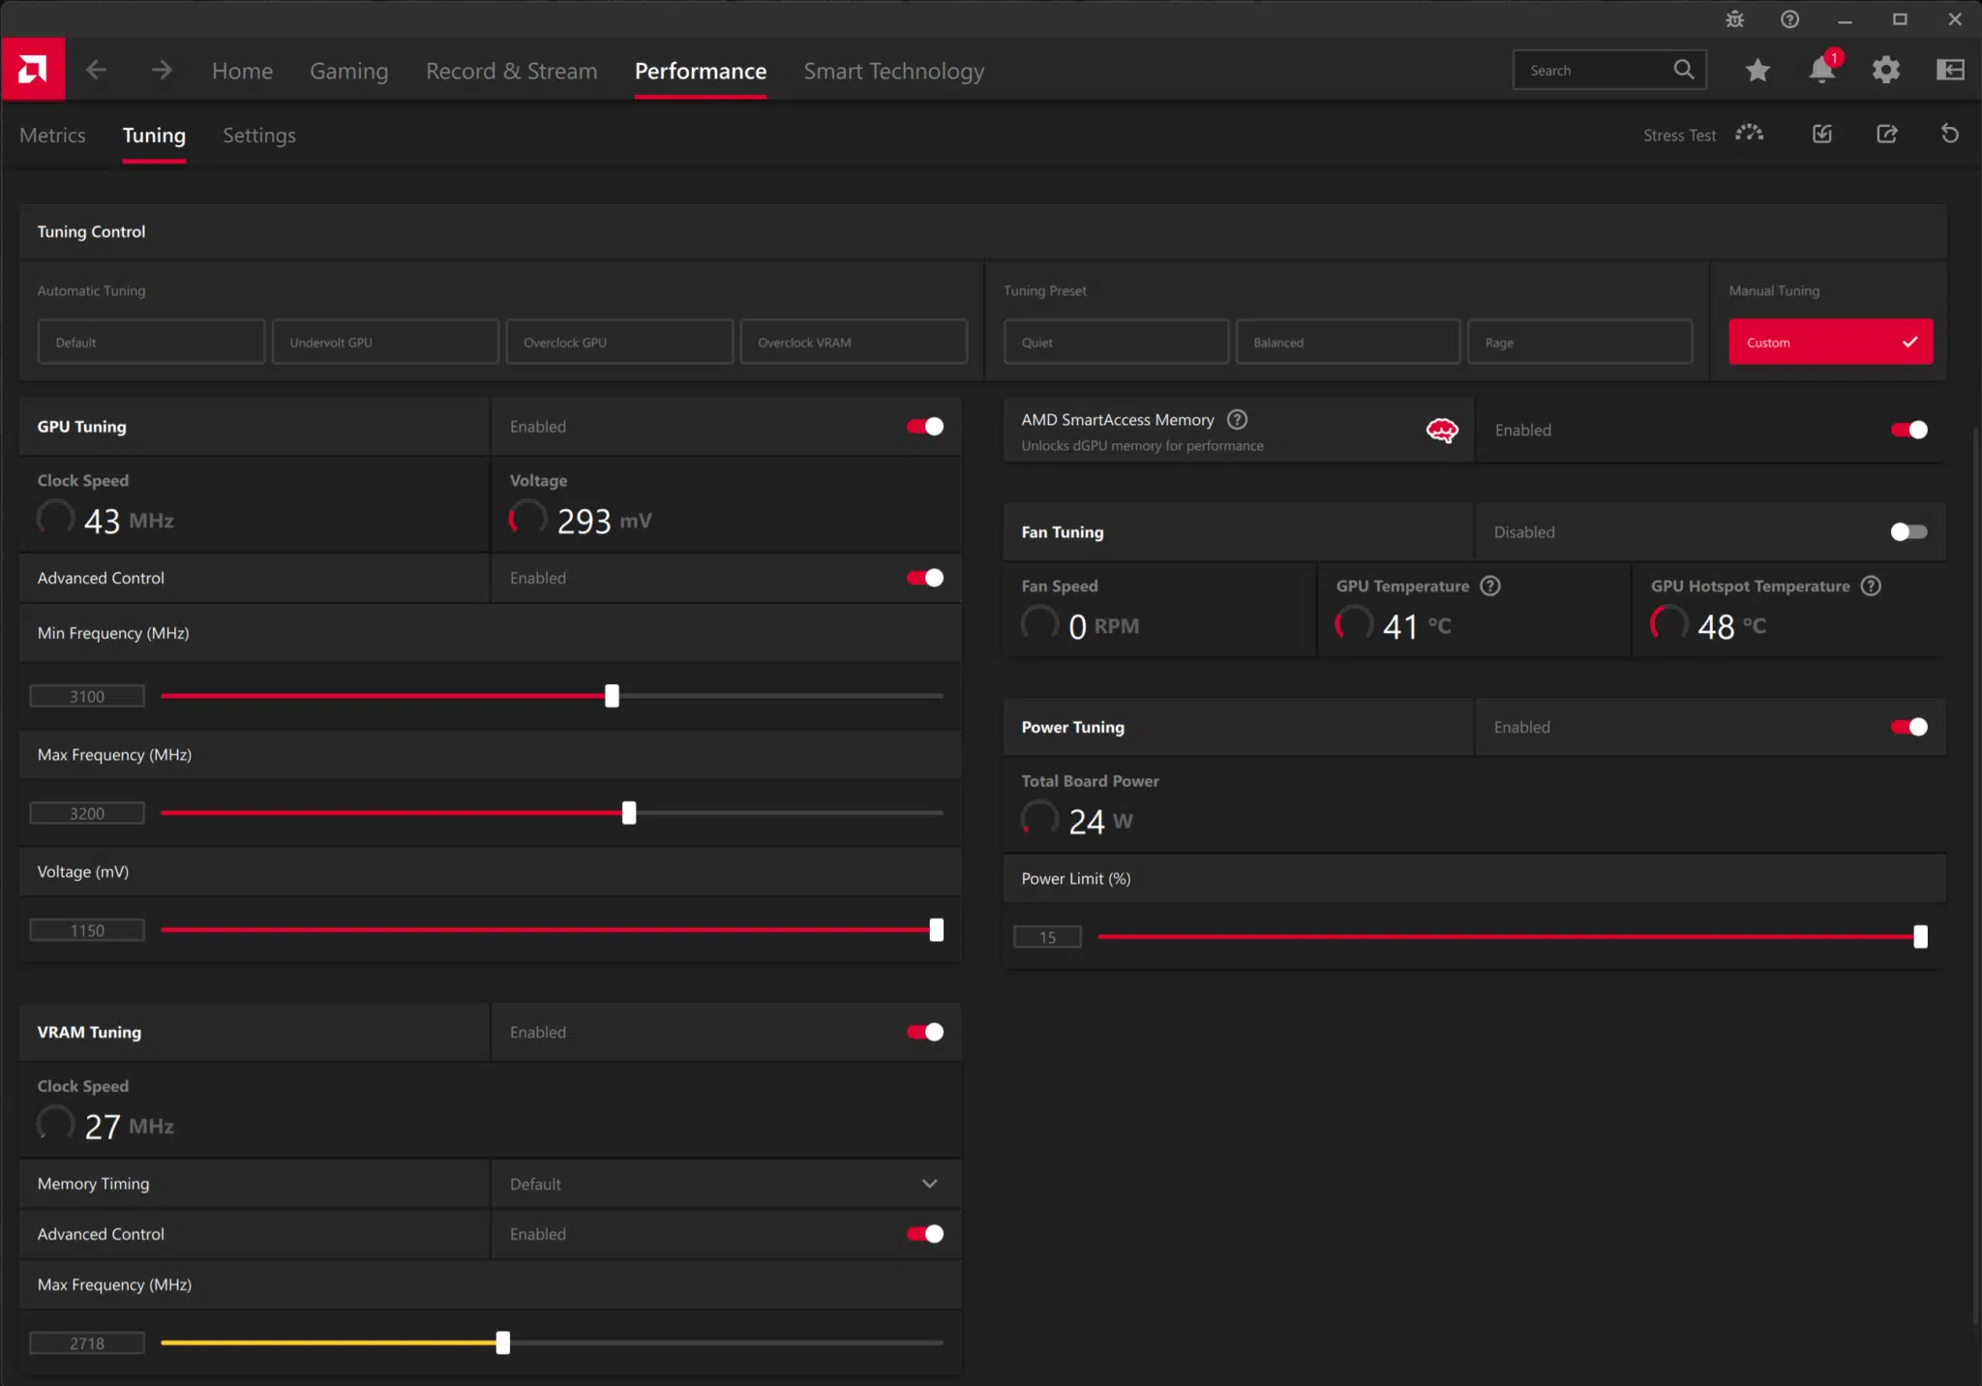
Task: Select Undervolt GPU option
Action: click(x=385, y=342)
